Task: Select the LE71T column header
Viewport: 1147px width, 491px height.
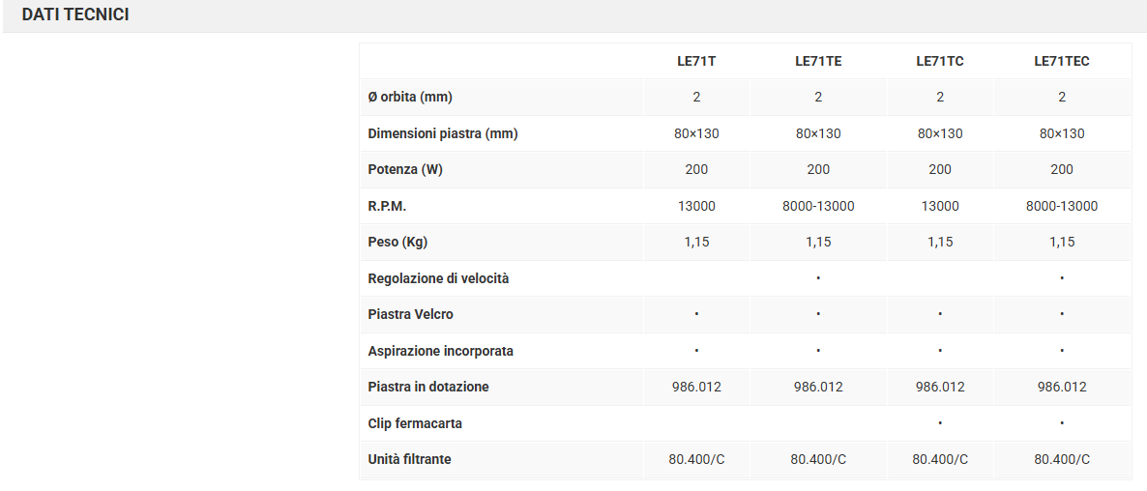Action: (696, 61)
